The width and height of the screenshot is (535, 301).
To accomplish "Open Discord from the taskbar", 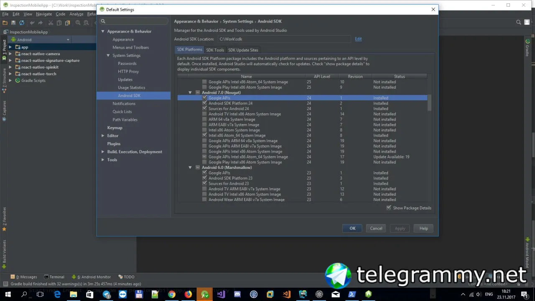I will pyautogui.click(x=237, y=294).
